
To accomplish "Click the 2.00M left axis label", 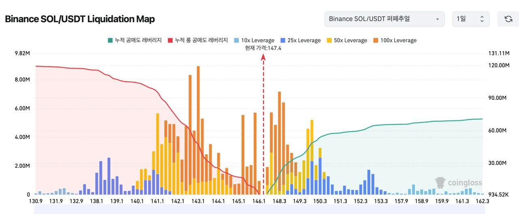I will (x=22, y=166).
